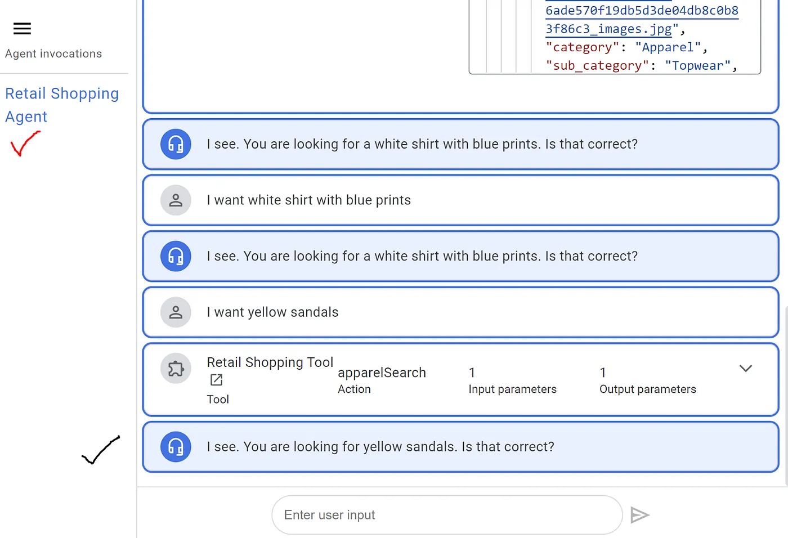Viewport: 788px width, 538px height.
Task: Click the conversation's vertical scrollbar
Action: (786, 394)
